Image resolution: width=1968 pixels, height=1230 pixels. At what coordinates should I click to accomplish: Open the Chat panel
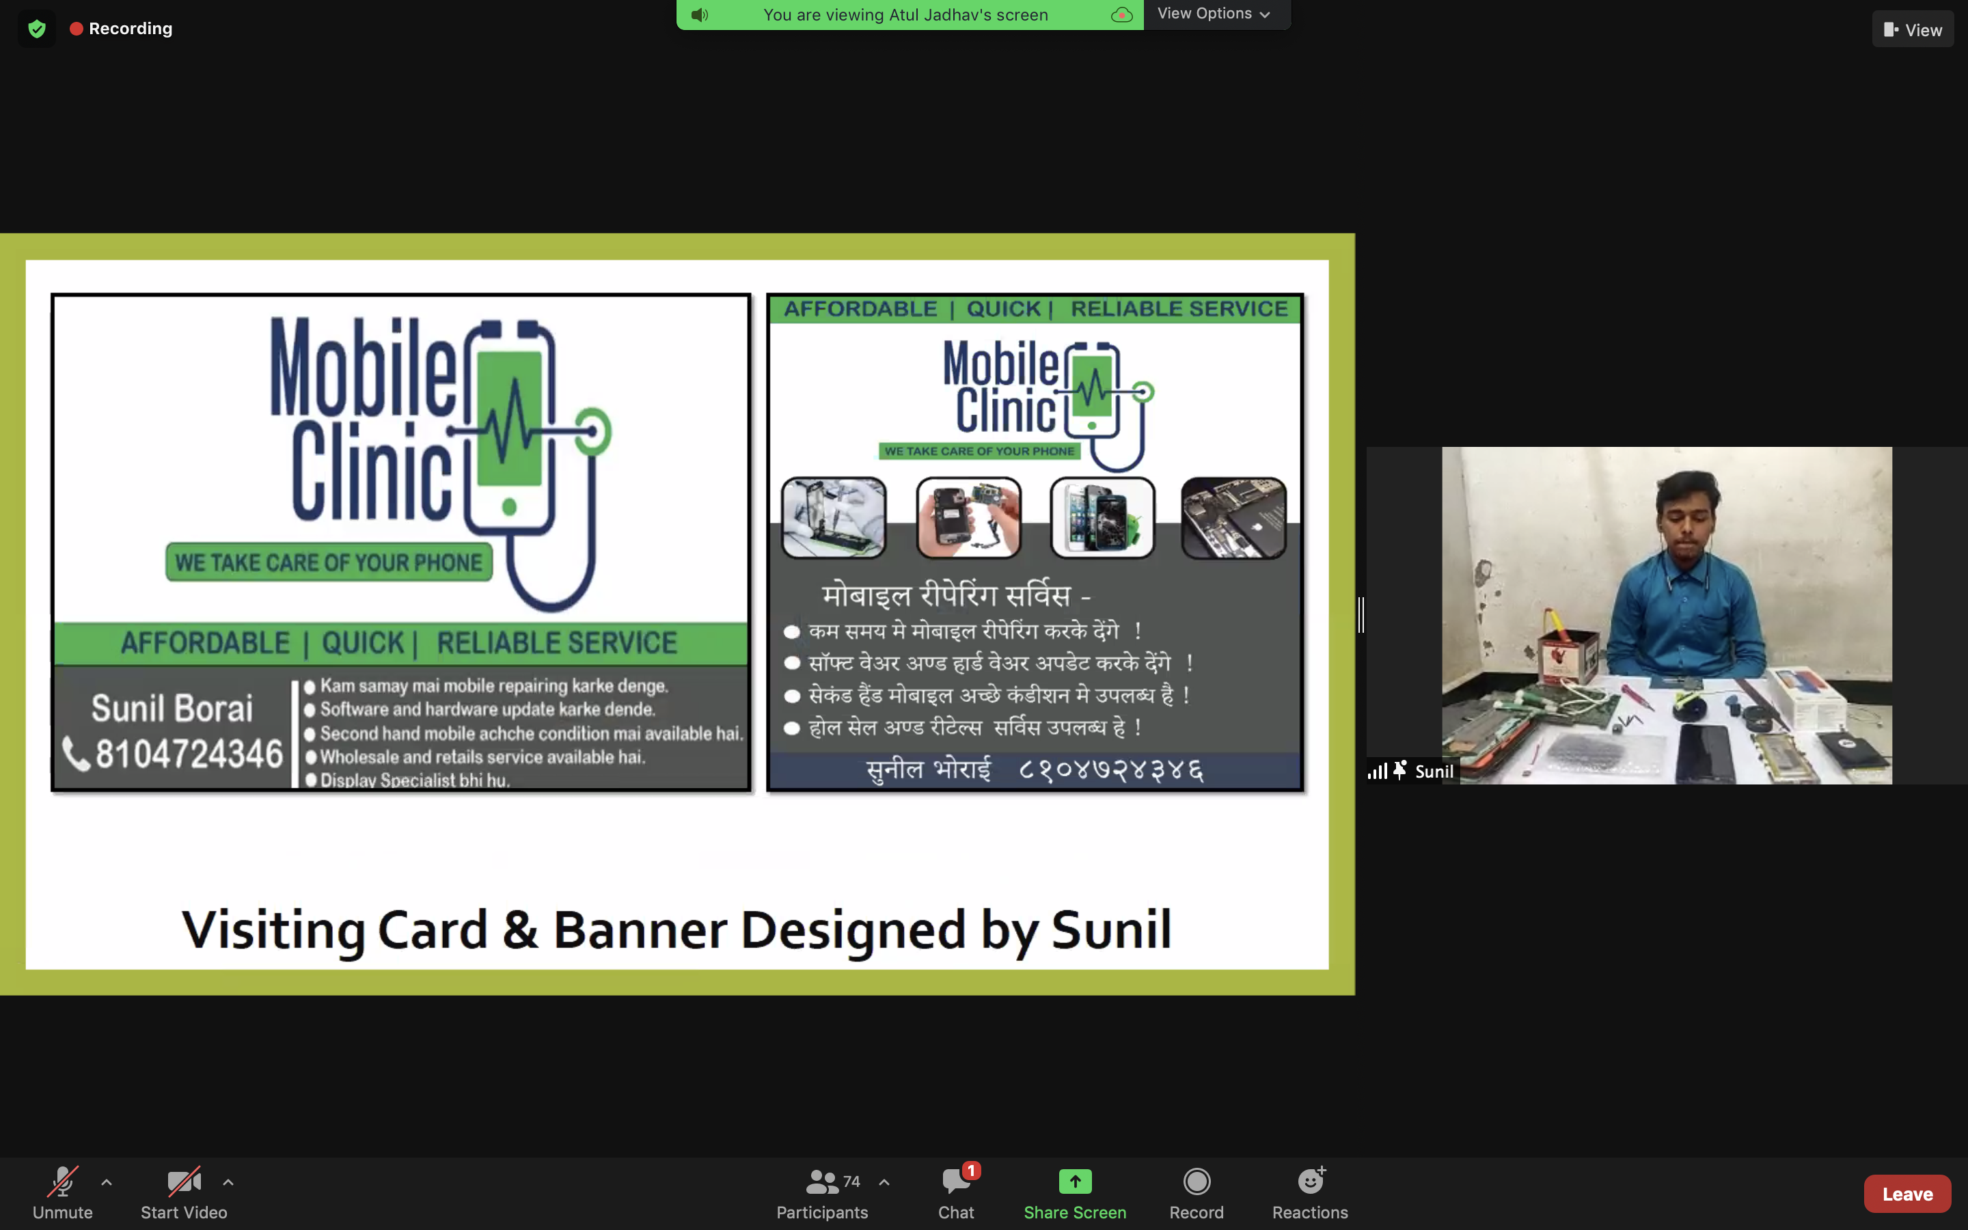[x=955, y=1192]
